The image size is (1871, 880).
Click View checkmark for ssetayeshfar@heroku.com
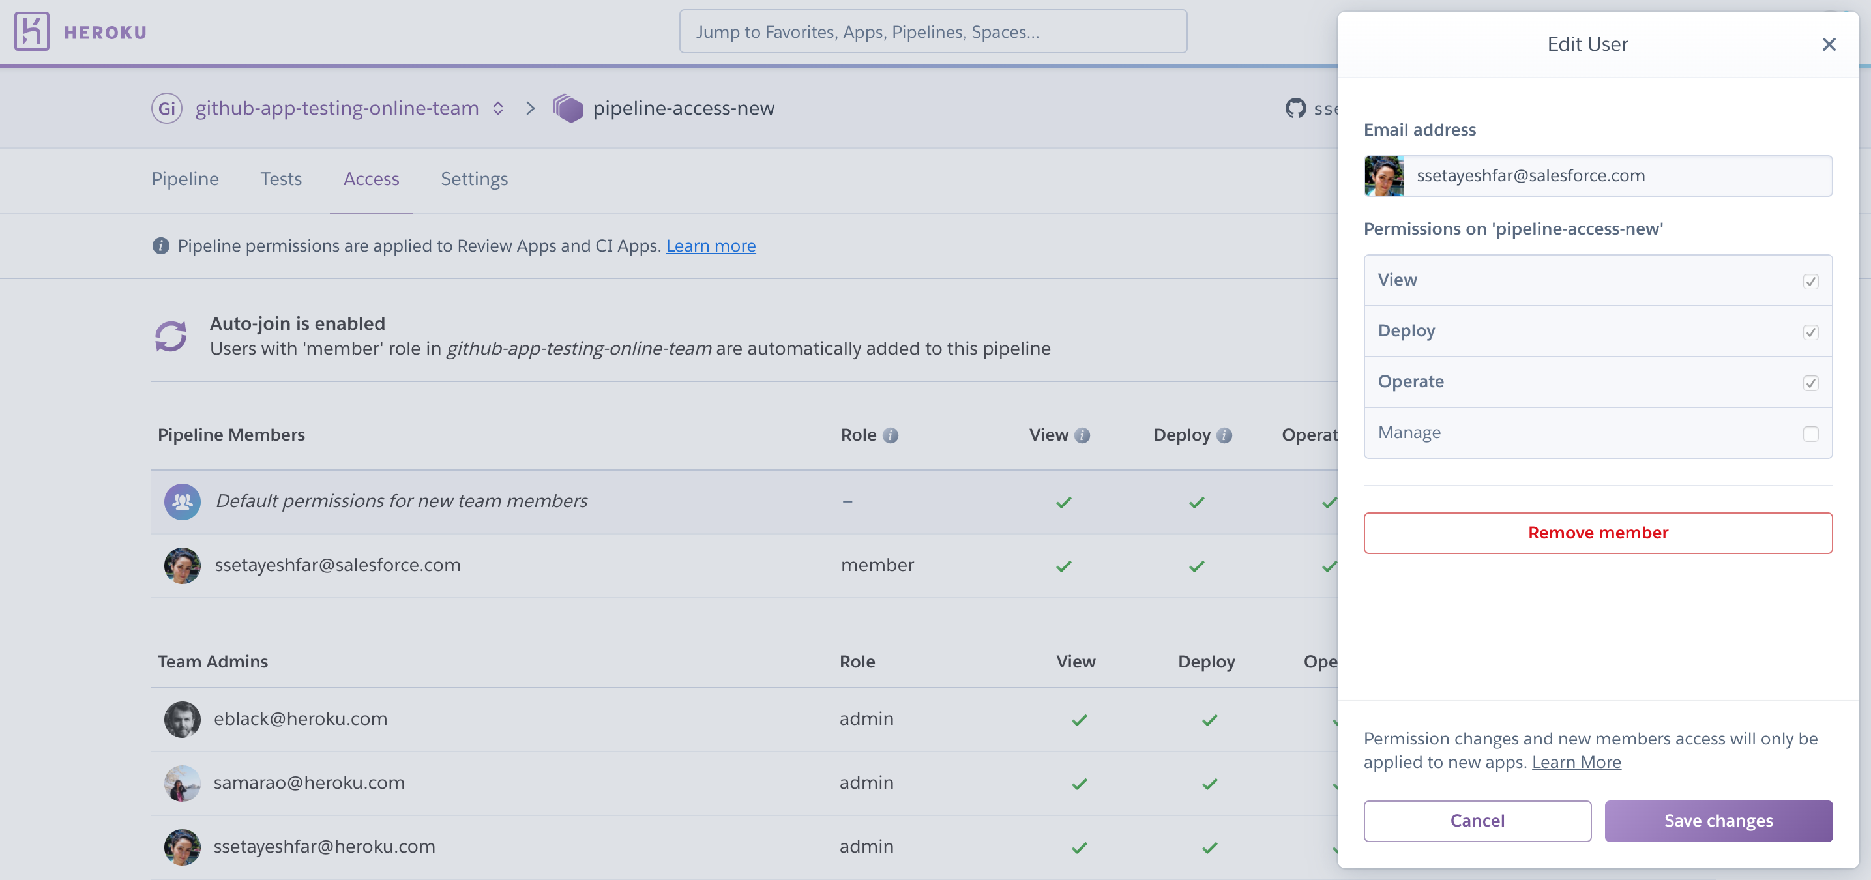tap(1080, 848)
